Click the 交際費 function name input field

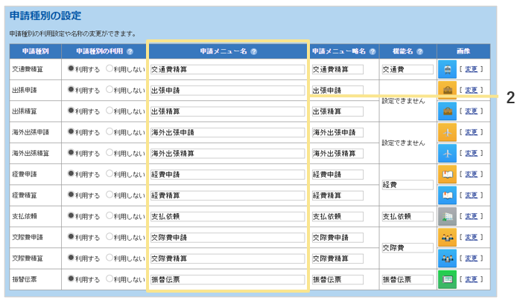pos(407,247)
